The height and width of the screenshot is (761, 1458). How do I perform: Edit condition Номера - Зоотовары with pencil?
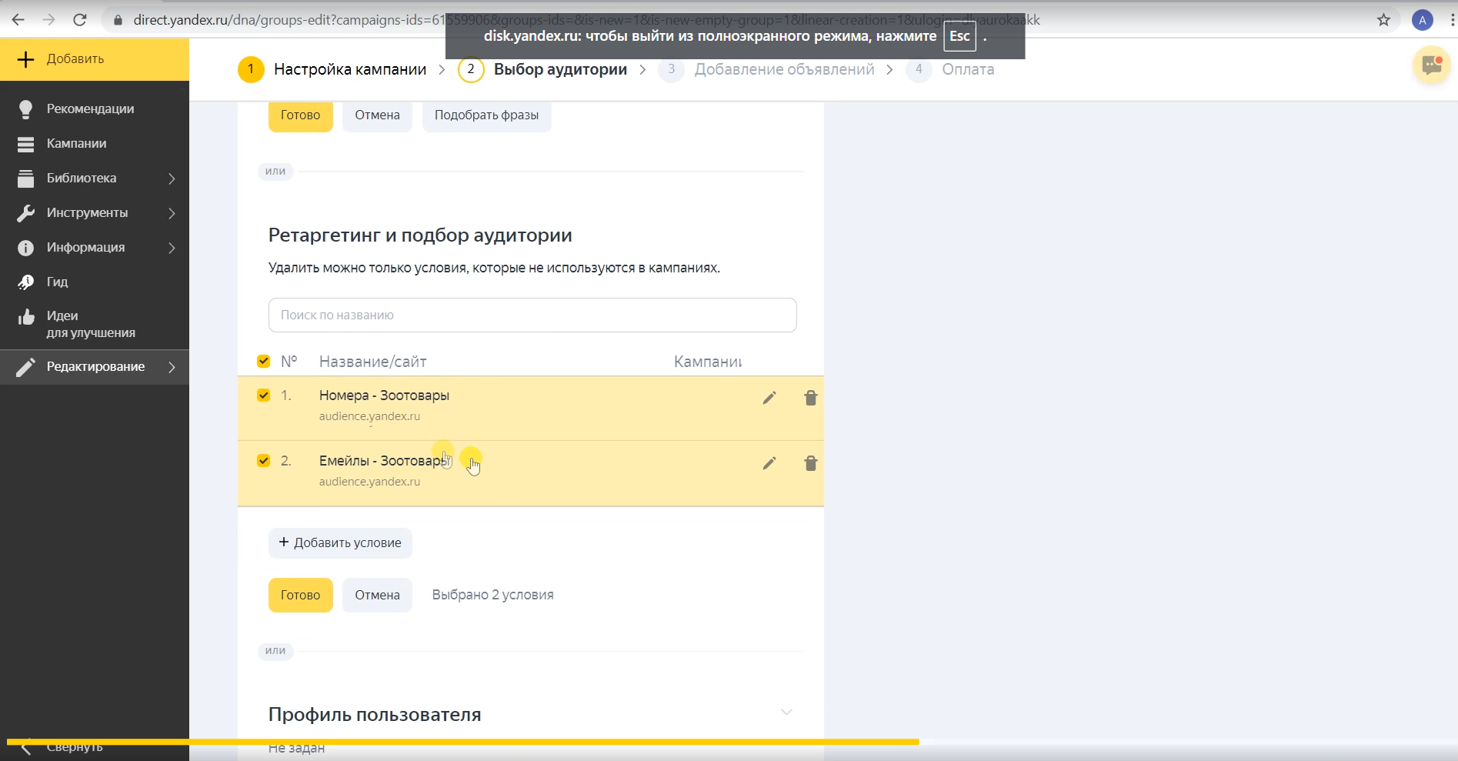tap(769, 398)
